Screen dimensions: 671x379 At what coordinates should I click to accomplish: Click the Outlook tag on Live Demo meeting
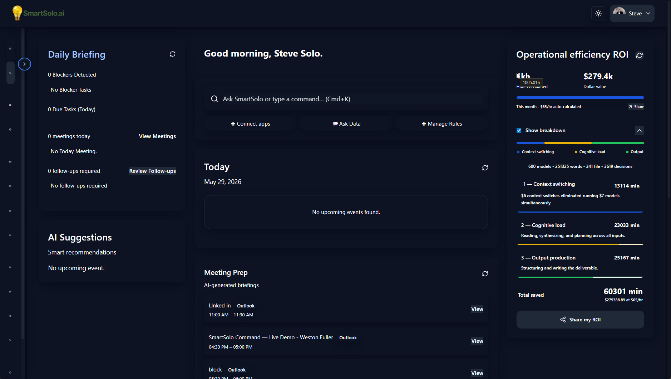click(x=348, y=338)
